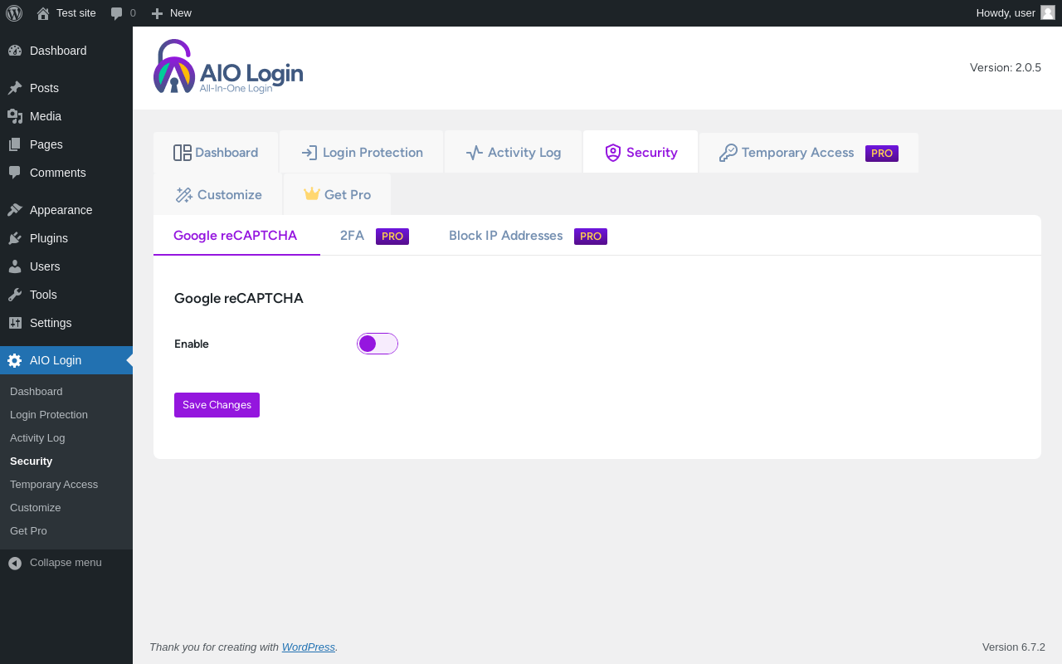Click the layout icon on Dashboard tab
This screenshot has height=664, width=1062.
pos(183,153)
